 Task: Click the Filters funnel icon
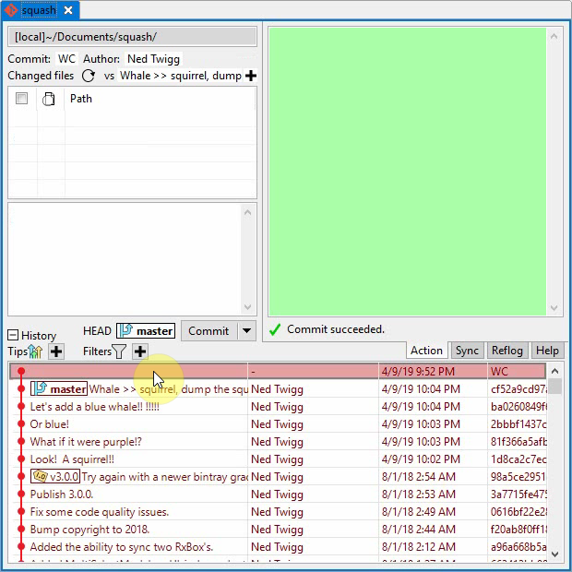click(x=119, y=352)
